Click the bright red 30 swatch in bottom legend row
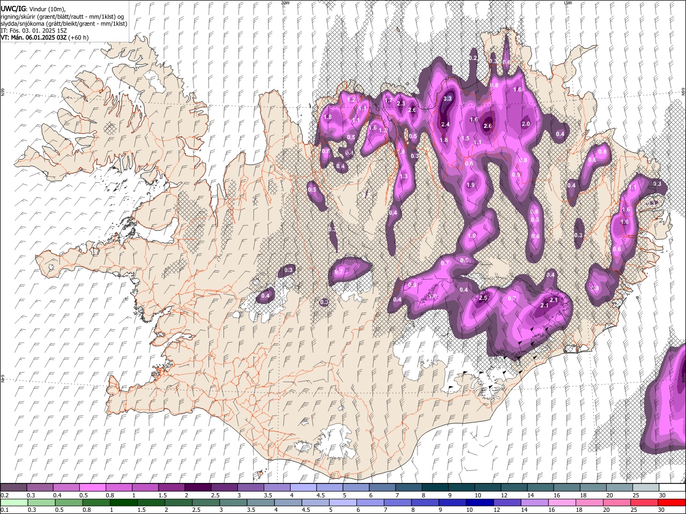 672,503
